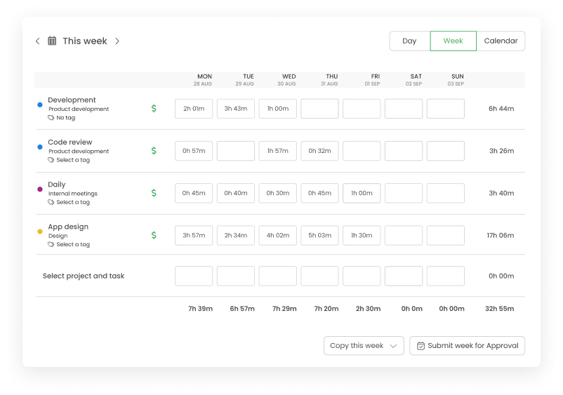This screenshot has width=563, height=395.
Task: Edit Development Monday 2h 01m field
Action: [x=194, y=108]
